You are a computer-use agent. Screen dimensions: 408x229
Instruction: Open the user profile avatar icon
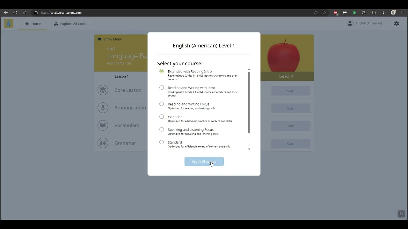[350, 23]
